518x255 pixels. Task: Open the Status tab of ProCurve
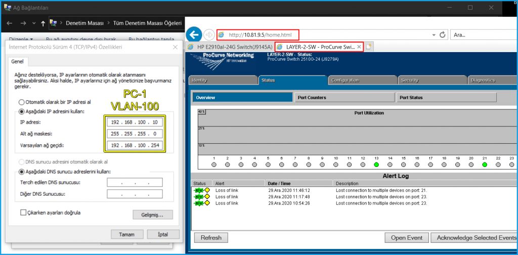click(x=292, y=80)
